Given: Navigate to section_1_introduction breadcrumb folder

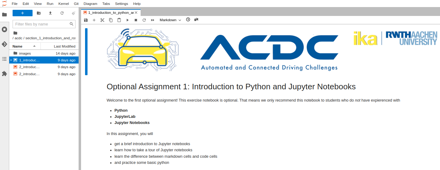Looking at the screenshot, I should click(x=50, y=38).
